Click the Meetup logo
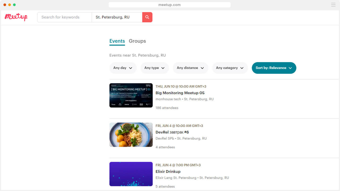 click(x=16, y=17)
